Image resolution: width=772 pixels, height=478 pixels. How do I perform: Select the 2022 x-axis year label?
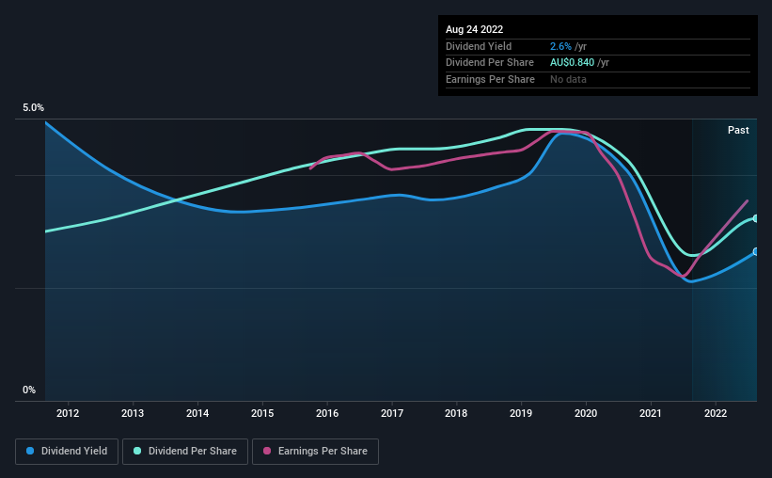pos(716,413)
